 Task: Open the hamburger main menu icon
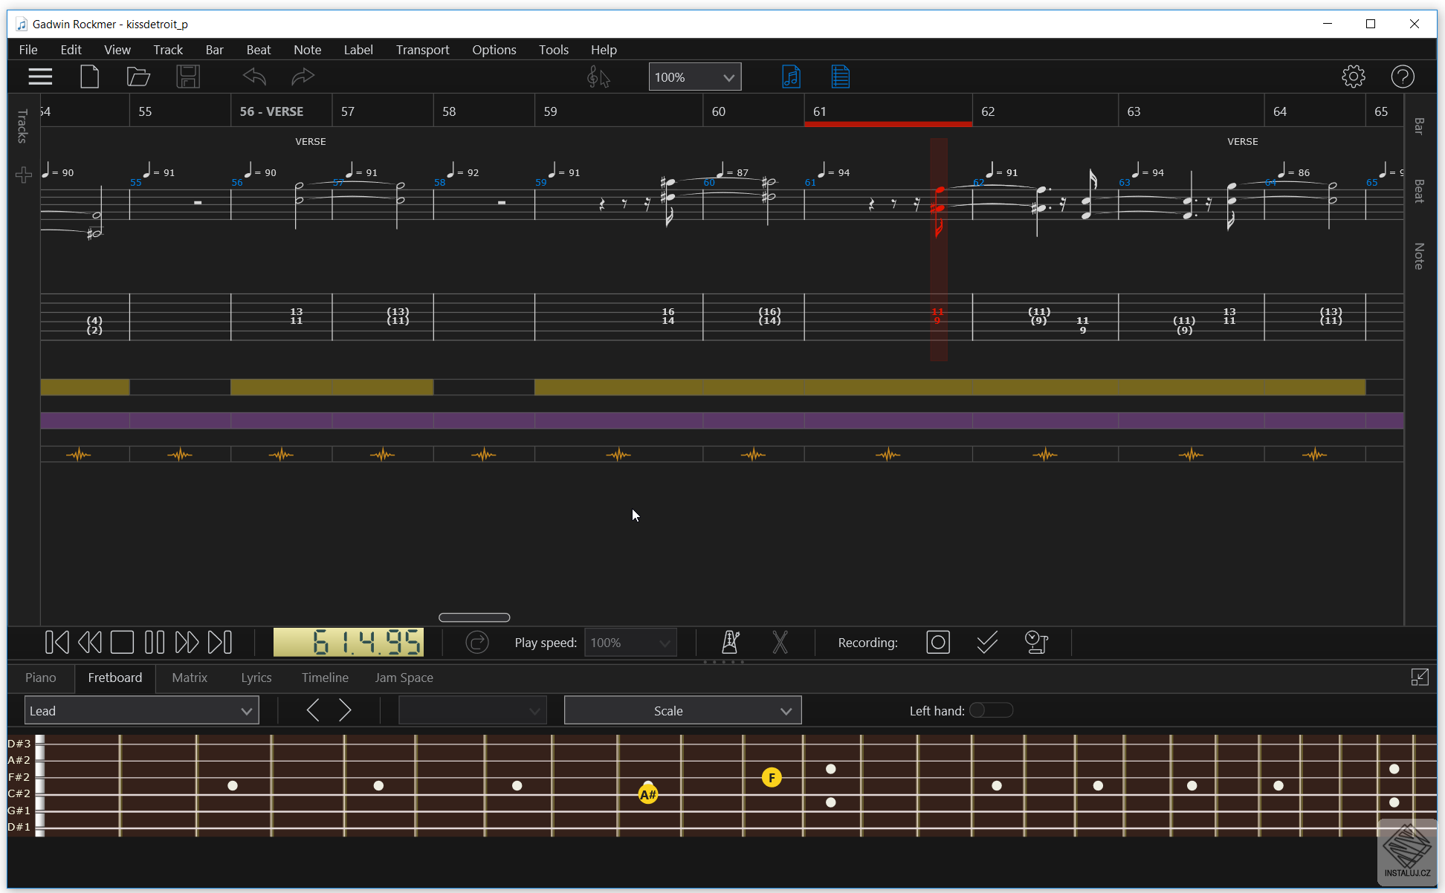tap(40, 77)
